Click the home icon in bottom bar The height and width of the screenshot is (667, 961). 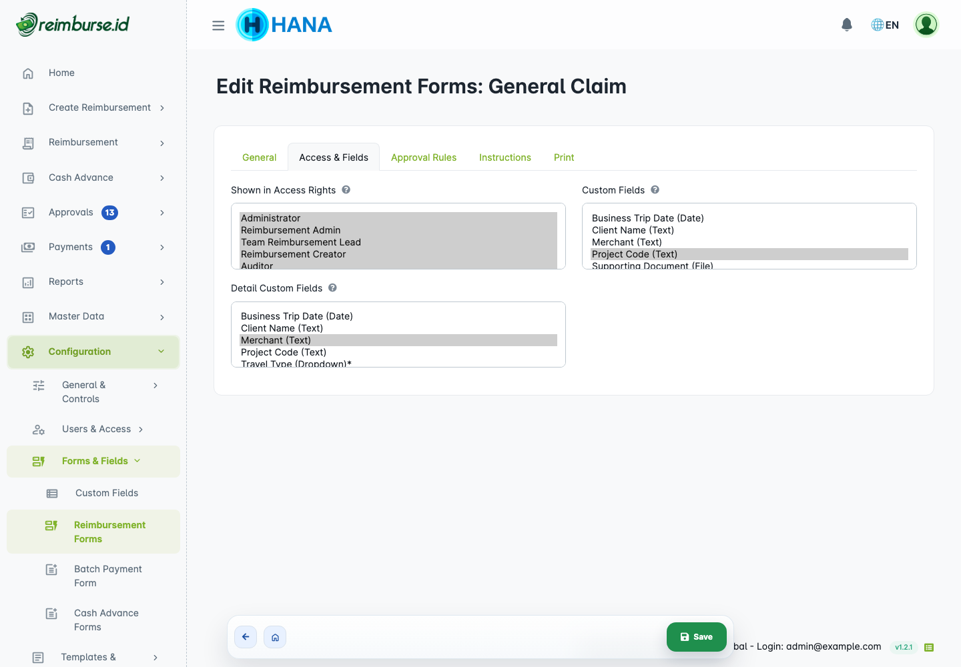point(275,637)
